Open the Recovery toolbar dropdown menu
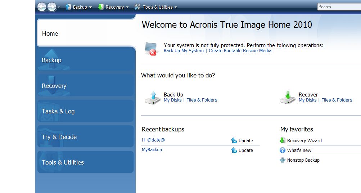The image size is (361, 193). (x=113, y=7)
